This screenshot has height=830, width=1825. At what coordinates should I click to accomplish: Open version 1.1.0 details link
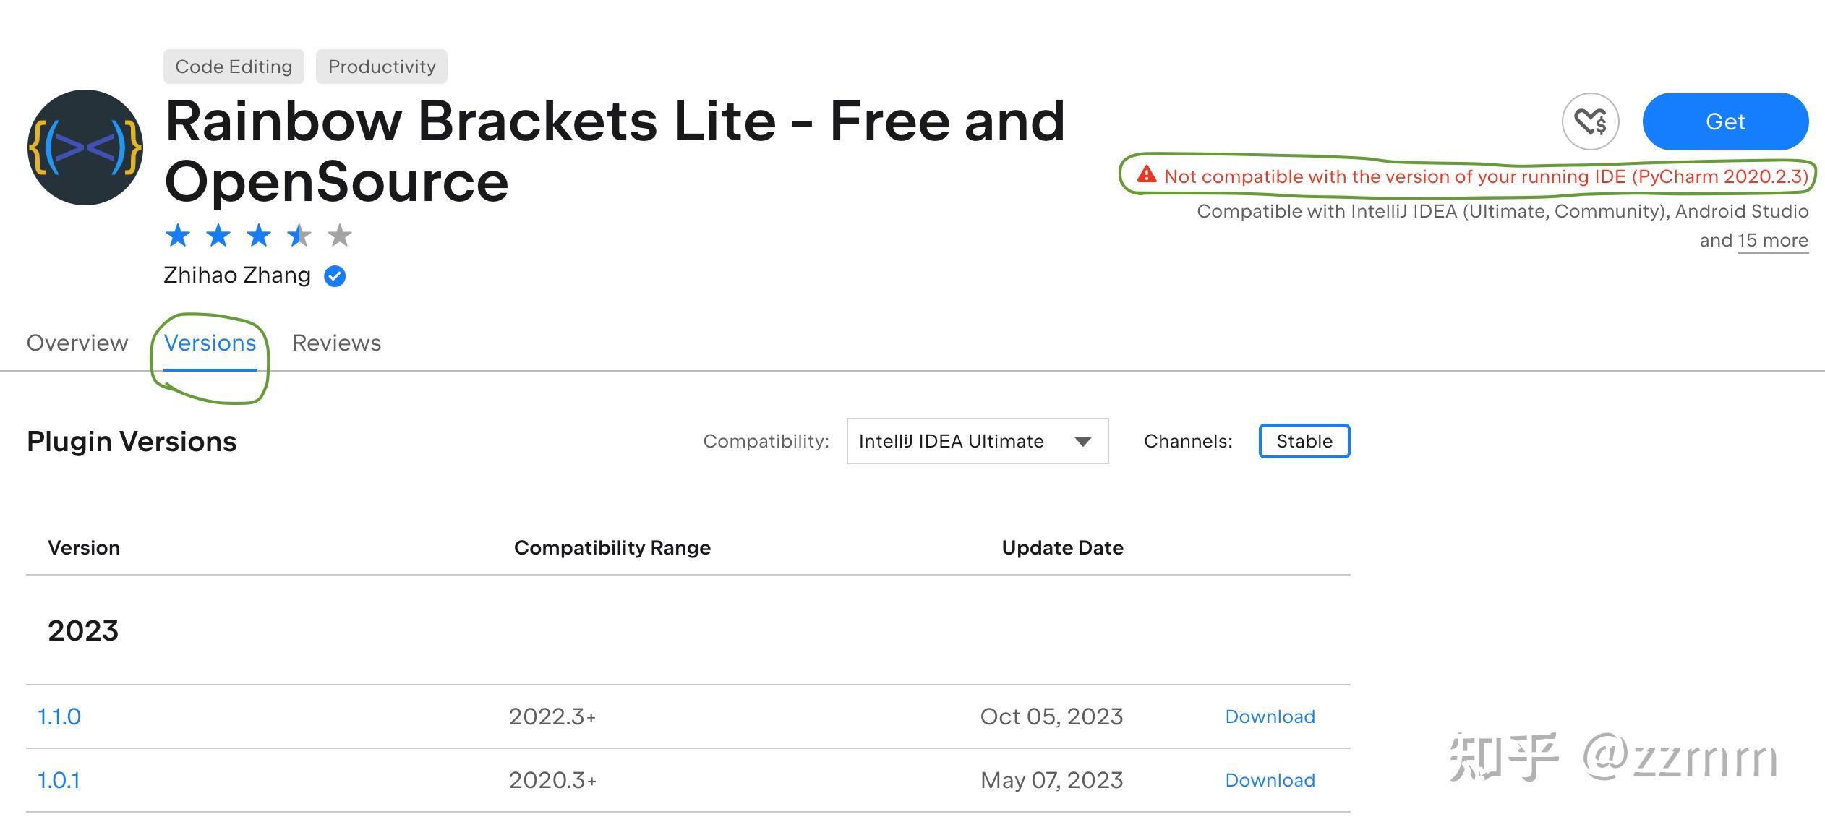59,716
